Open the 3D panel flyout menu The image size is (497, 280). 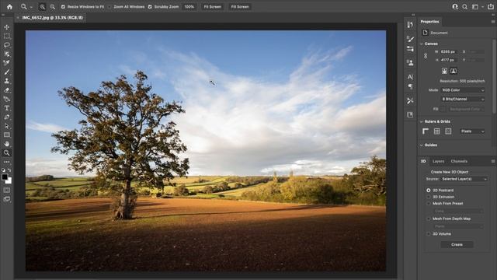tap(493, 161)
